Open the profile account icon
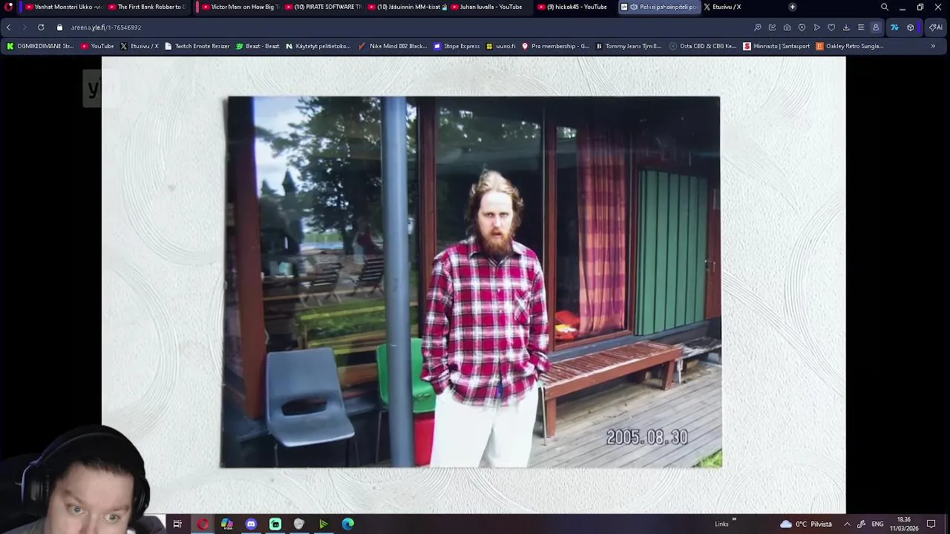The height and width of the screenshot is (534, 950). (x=876, y=27)
